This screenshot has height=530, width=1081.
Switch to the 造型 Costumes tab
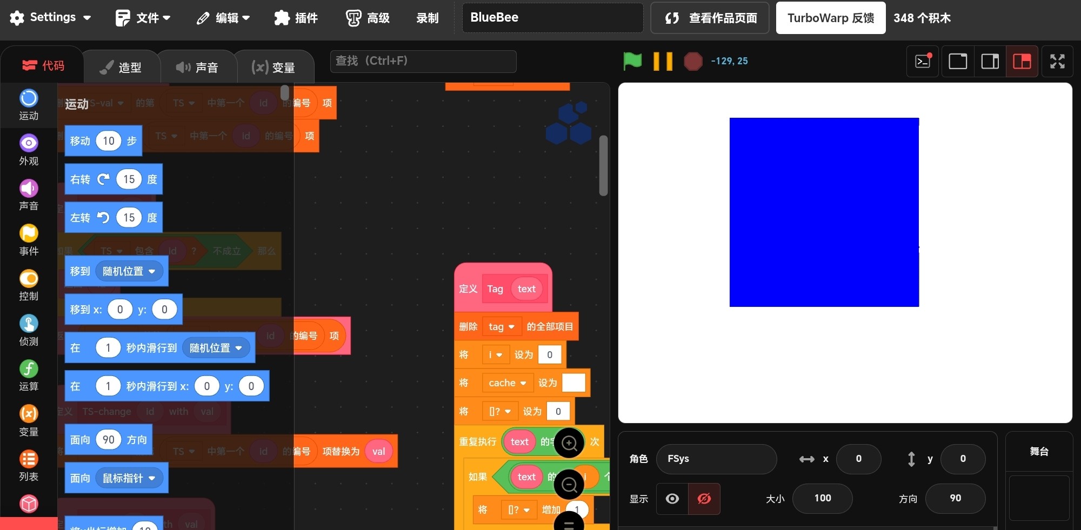[x=121, y=67]
